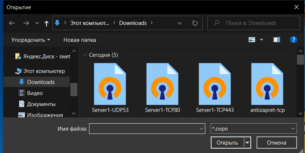The image size is (305, 153).
Task: Open 'Видео' folder in navigation pane
Action: (31, 93)
